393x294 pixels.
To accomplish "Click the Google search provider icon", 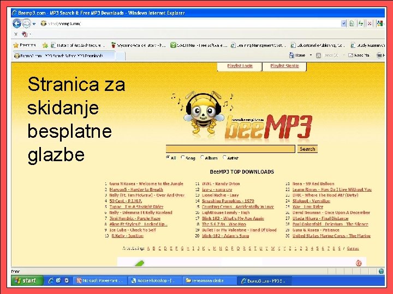I will [380, 24].
